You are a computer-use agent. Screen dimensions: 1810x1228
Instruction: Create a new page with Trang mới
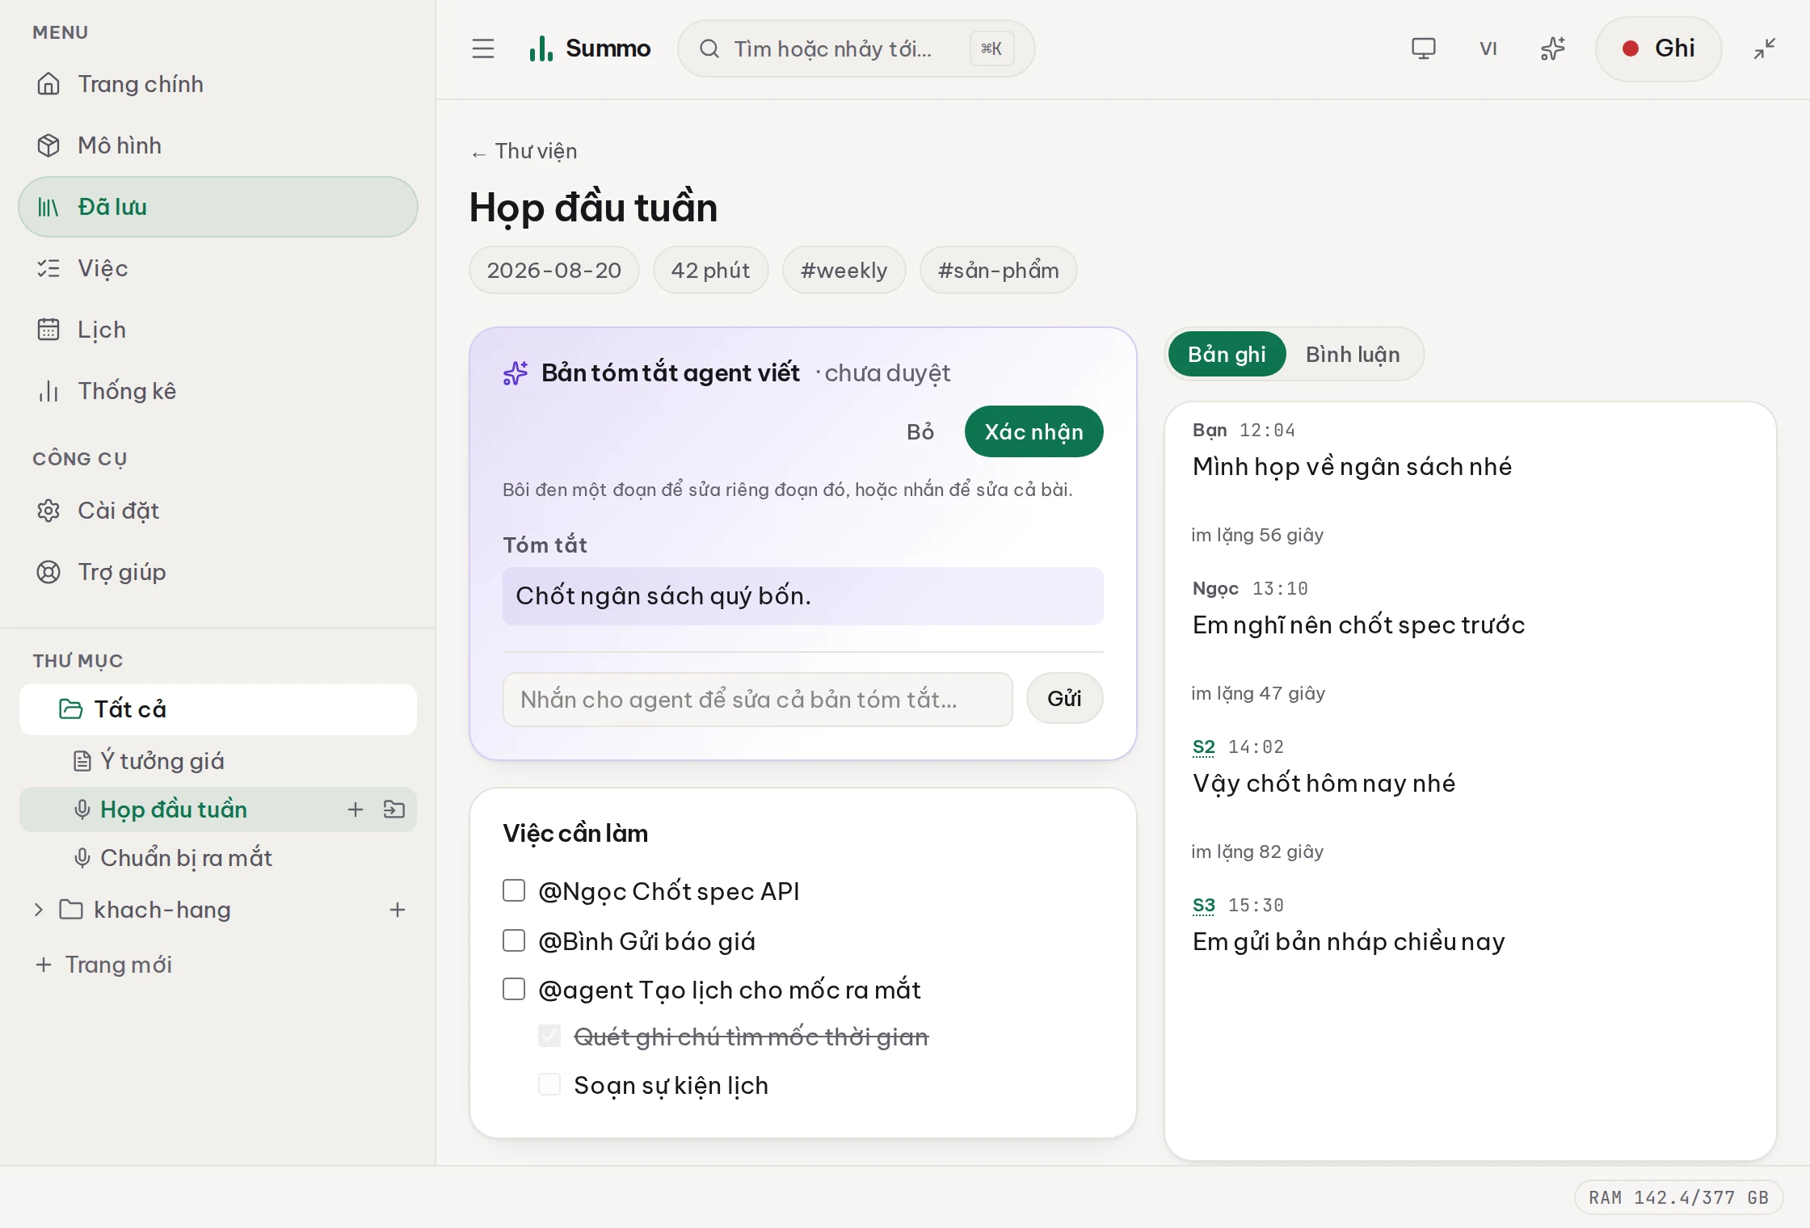[103, 965]
